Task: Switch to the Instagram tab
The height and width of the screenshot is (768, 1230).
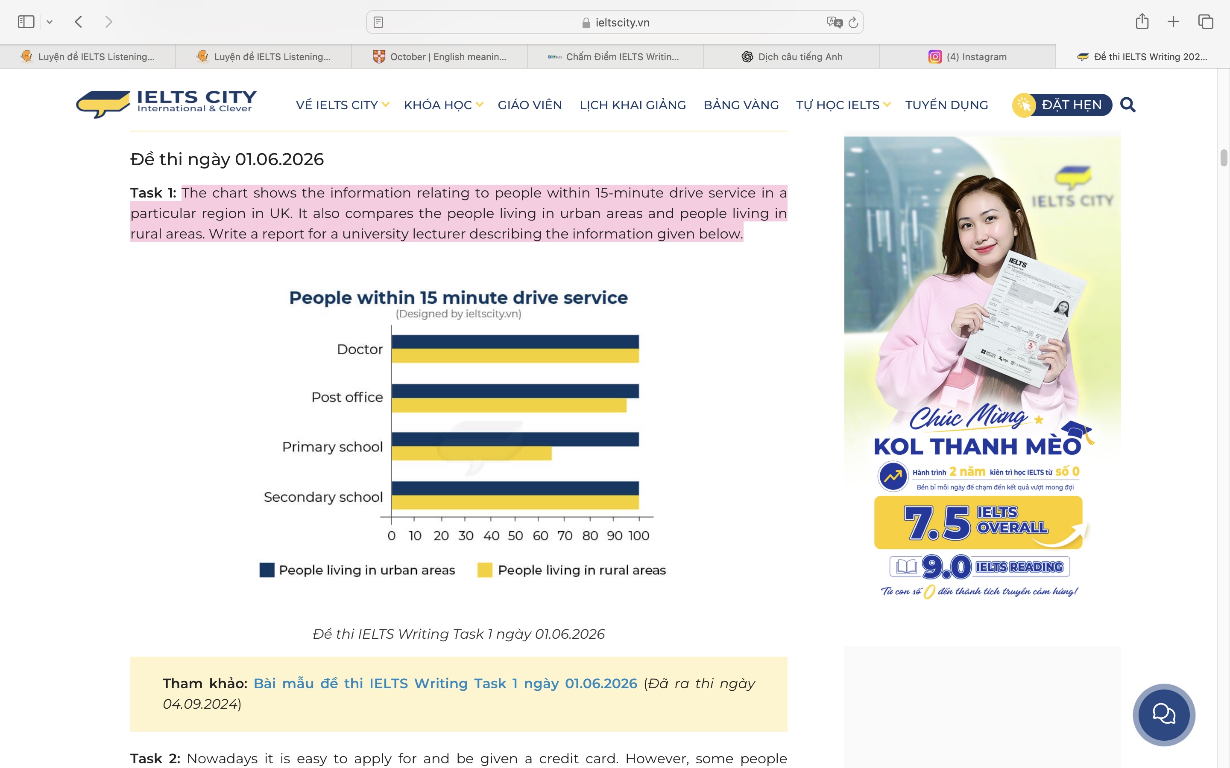Action: [x=967, y=57]
